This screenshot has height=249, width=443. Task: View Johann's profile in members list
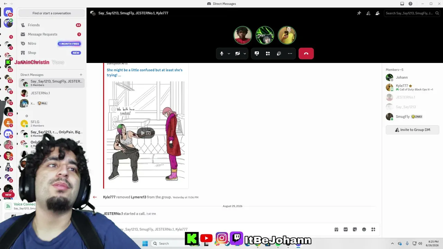[413, 77]
